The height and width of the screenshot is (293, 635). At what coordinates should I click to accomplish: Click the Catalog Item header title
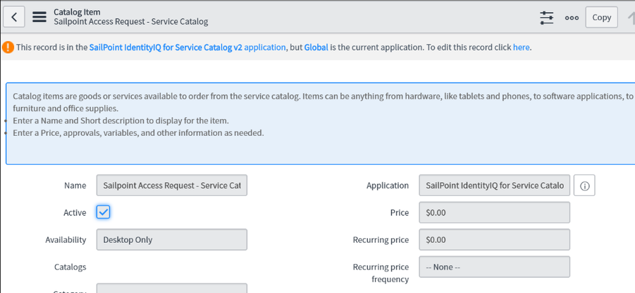tap(77, 12)
